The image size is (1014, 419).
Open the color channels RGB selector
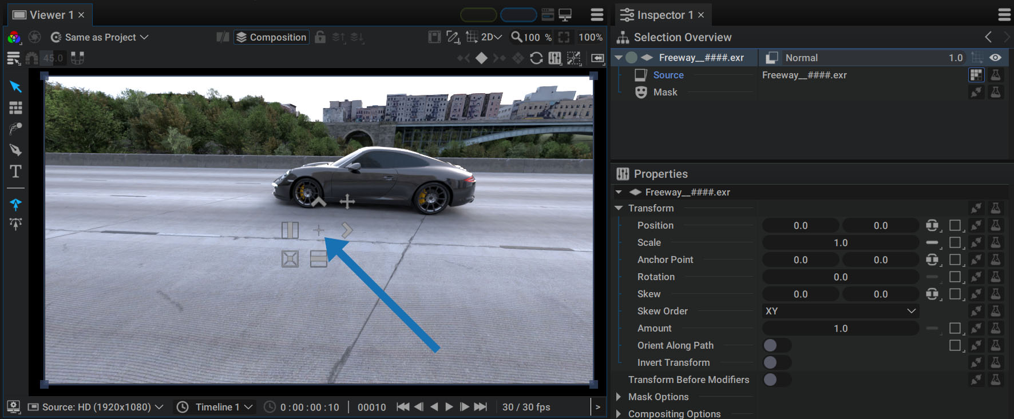14,37
